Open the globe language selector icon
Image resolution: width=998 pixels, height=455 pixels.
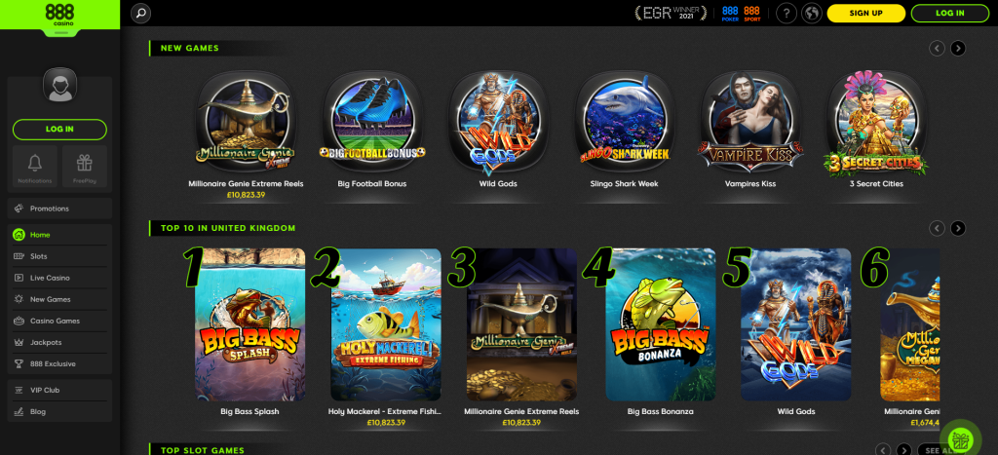click(812, 13)
